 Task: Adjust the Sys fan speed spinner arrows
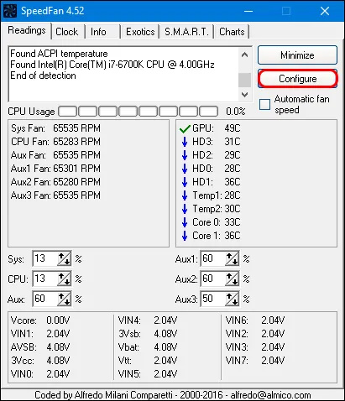coord(64,259)
